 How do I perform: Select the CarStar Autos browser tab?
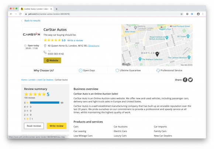36,9
